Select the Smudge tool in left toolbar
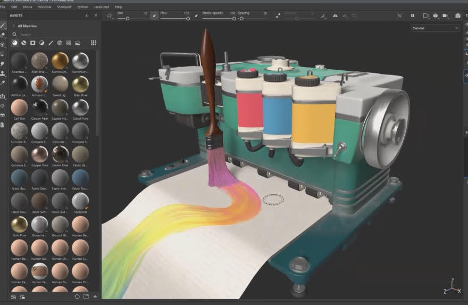 click(3, 64)
